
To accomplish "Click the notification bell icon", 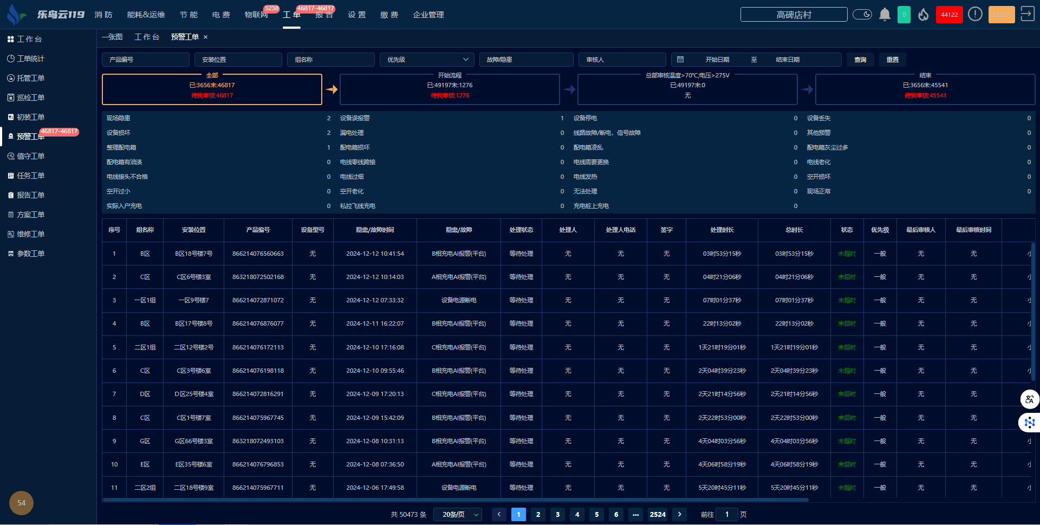I will [885, 15].
